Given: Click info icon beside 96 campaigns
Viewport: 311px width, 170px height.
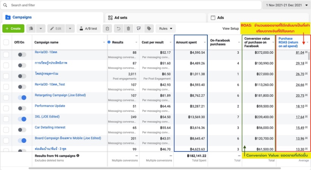Looking at the screenshot, I should tap(78, 155).
